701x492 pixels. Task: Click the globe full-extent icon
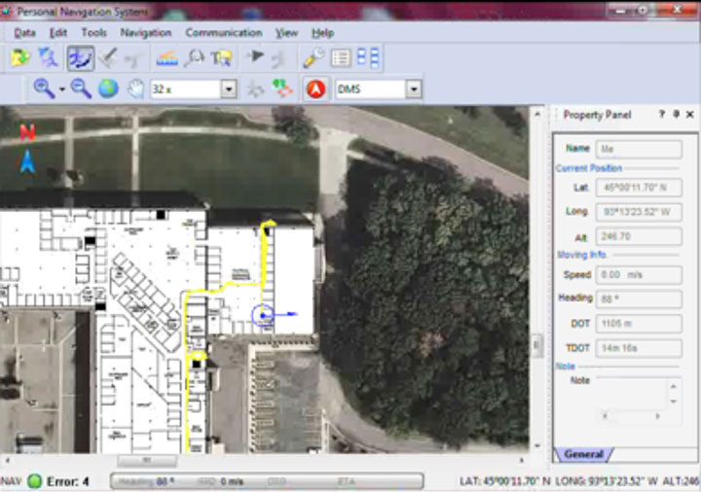click(108, 88)
